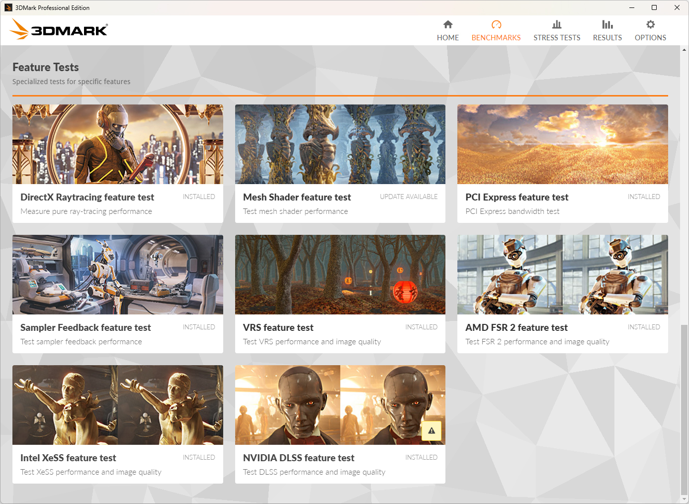This screenshot has height=504, width=689.
Task: Click the Results bar chart icon
Action: 607,24
